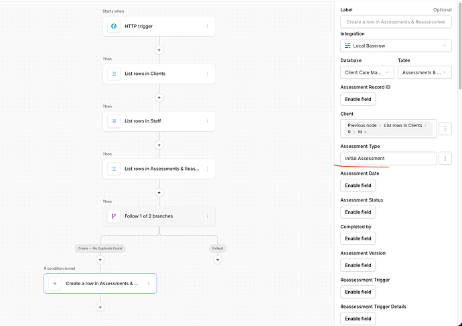This screenshot has height=326, width=462.
Task: Open the Client Care Database dropdown
Action: pyautogui.click(x=367, y=72)
